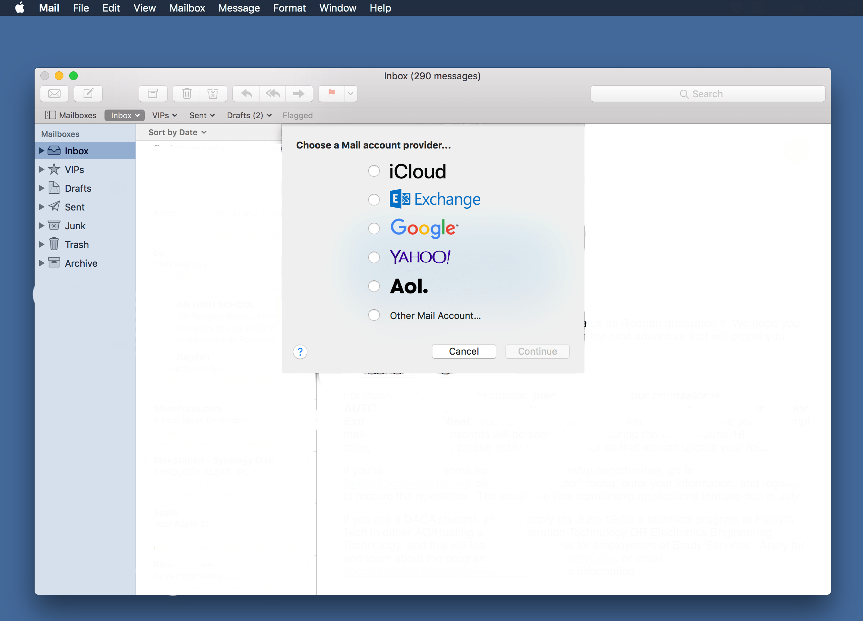The width and height of the screenshot is (863, 621).
Task: Click the Archive box icon in sidebar
Action: 54,262
